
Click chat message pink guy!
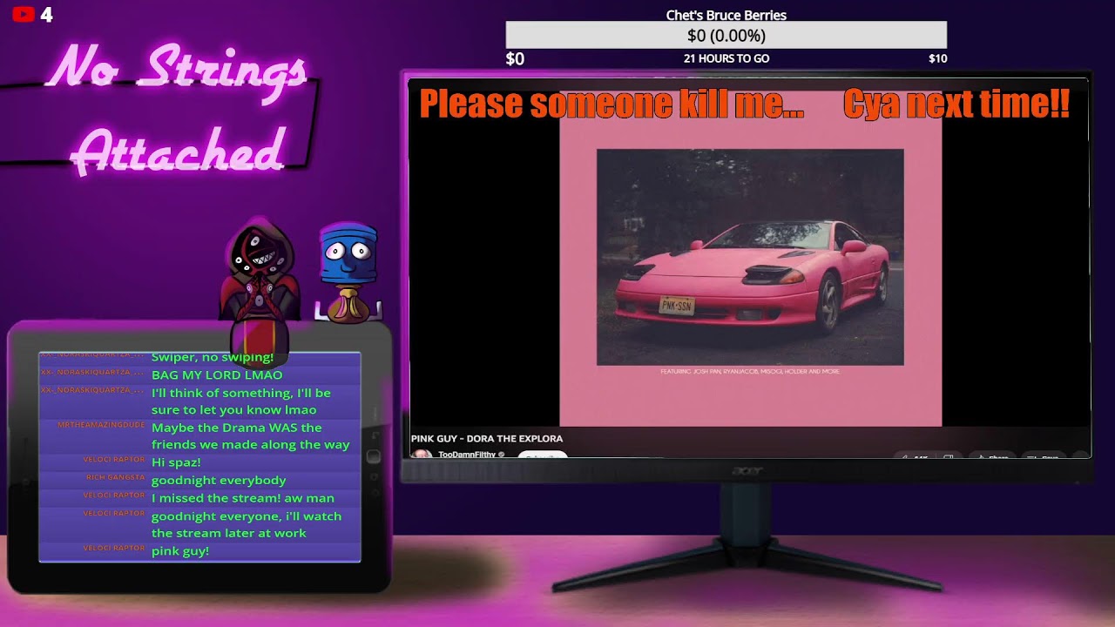tap(180, 550)
